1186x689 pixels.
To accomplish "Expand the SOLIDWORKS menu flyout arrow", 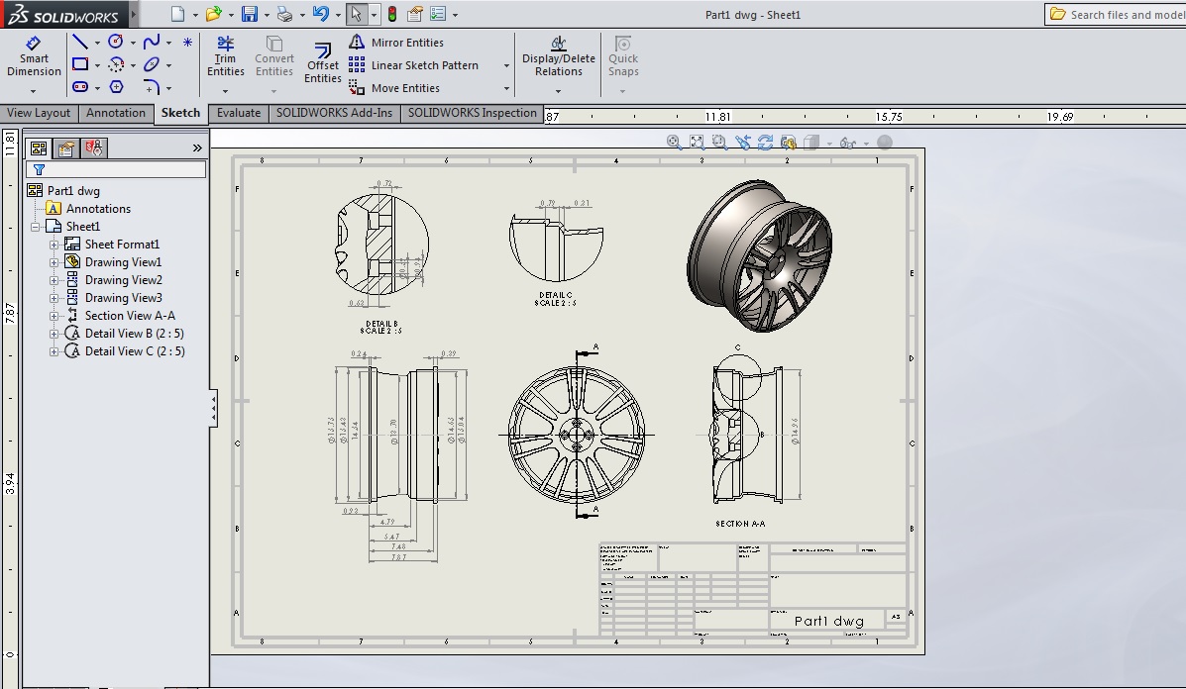I will click(x=134, y=14).
